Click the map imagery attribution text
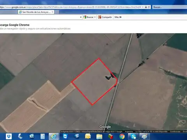This screenshot has height=140, width=187. pyautogui.click(x=92, y=131)
